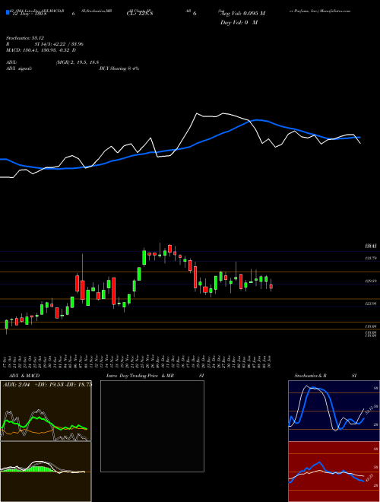Viewport: 380px width, 502px height.
Task: Click the 'CL: 128.8' closing price text
Action: 140,14
